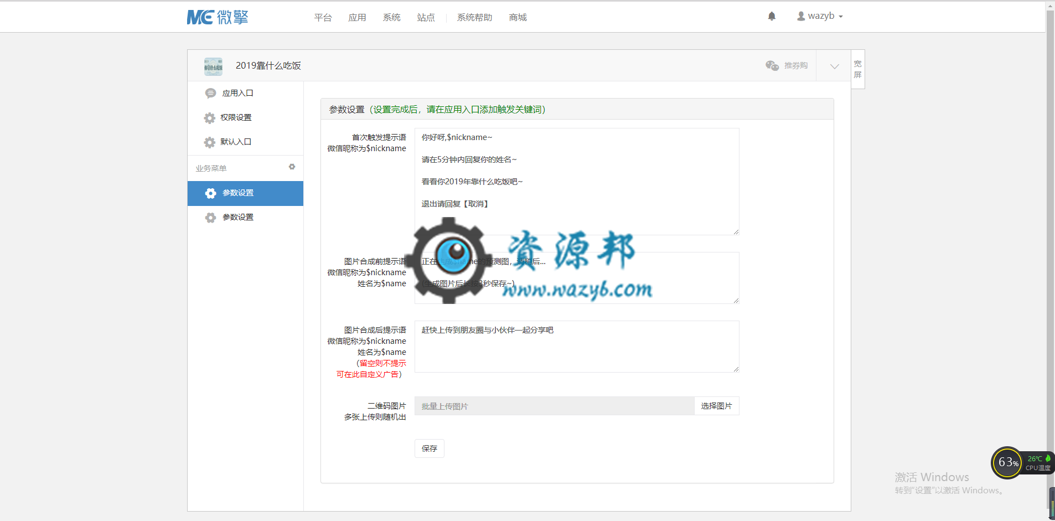1055x521 pixels.
Task: Click the 业务菜单 section label
Action: pos(211,168)
